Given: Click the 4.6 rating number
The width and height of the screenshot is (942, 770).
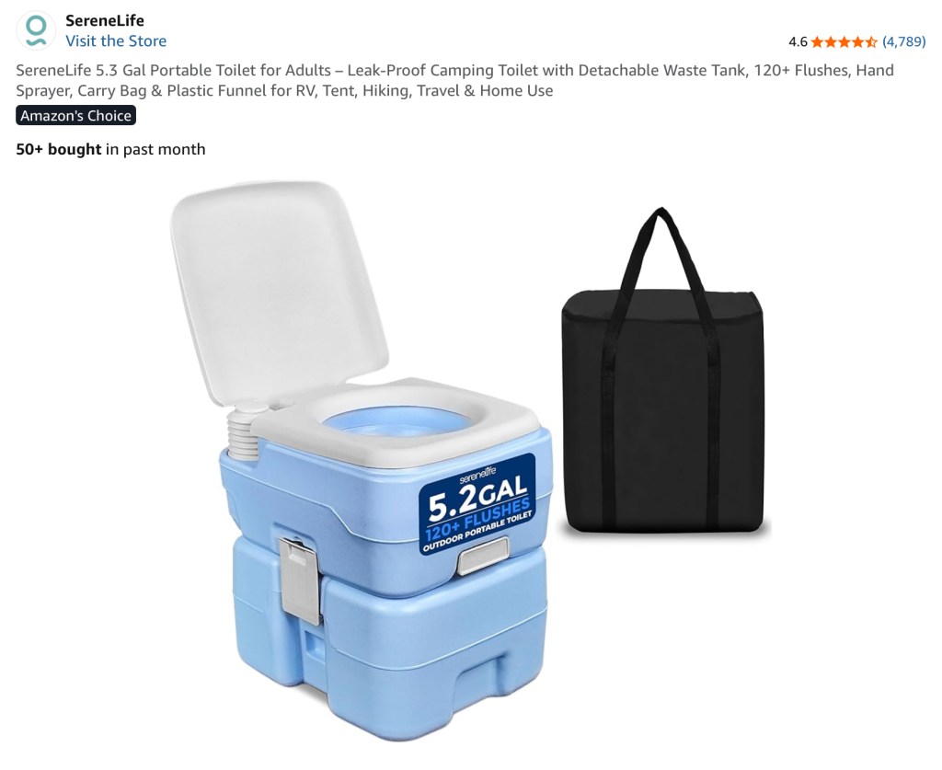Looking at the screenshot, I should click(x=798, y=41).
